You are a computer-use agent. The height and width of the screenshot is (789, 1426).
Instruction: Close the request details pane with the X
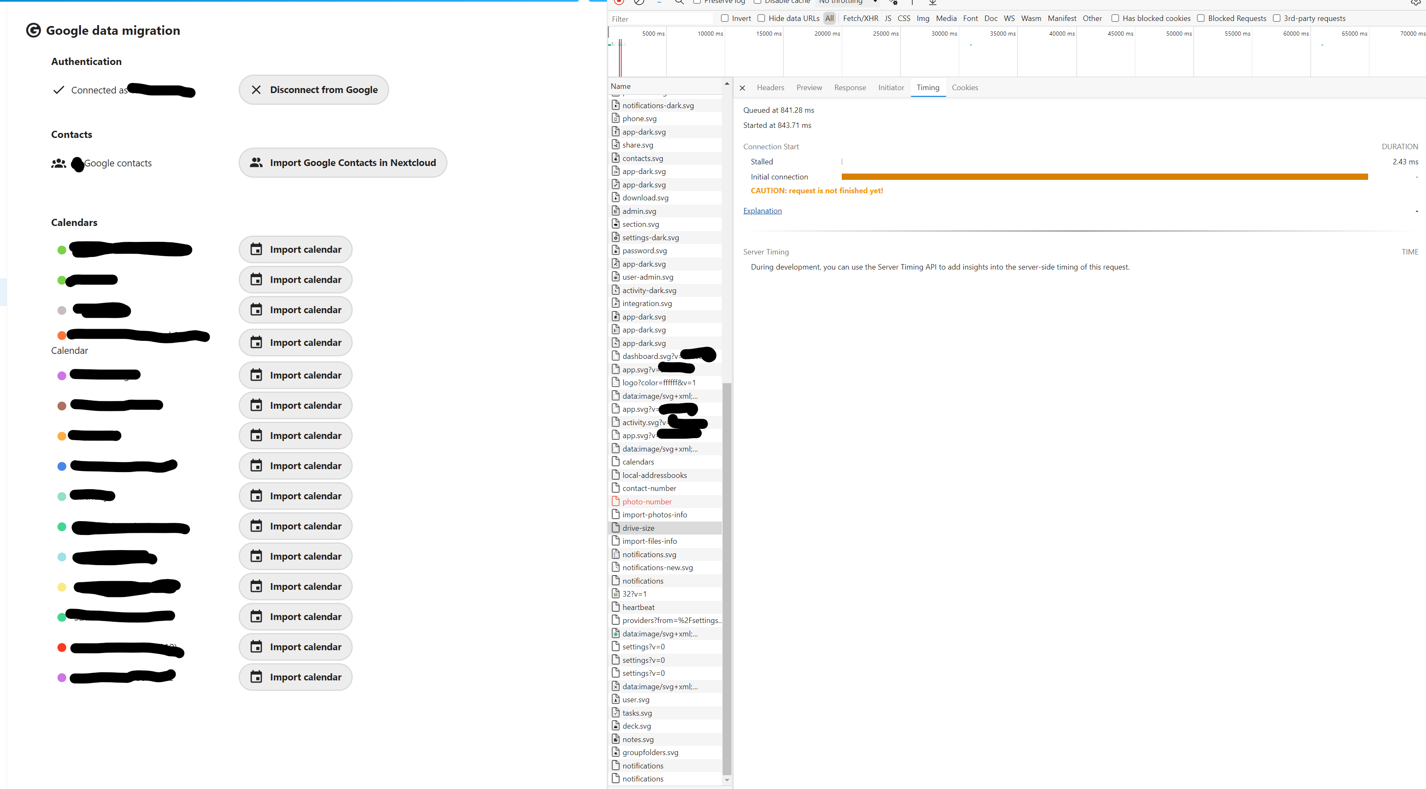click(742, 88)
